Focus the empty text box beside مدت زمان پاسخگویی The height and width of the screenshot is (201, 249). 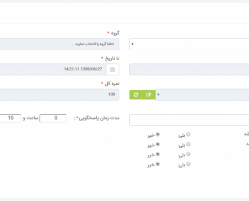189,120
